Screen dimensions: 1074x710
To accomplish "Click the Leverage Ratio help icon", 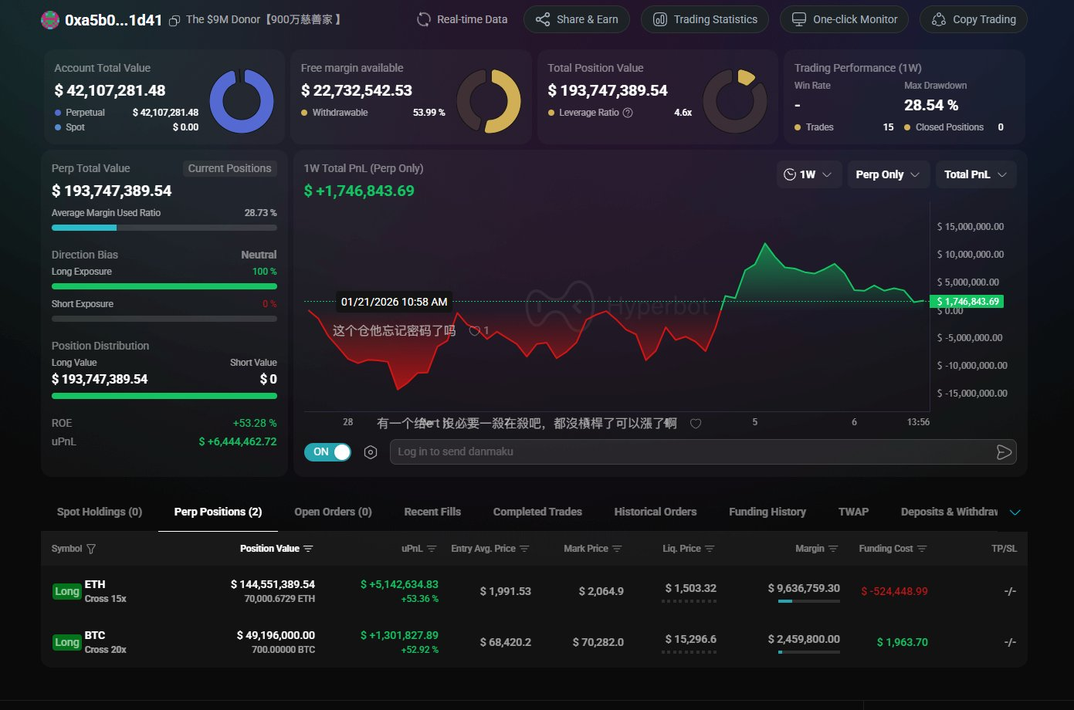I will click(628, 113).
